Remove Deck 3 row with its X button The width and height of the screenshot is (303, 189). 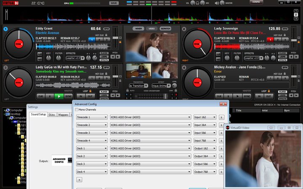point(221,164)
